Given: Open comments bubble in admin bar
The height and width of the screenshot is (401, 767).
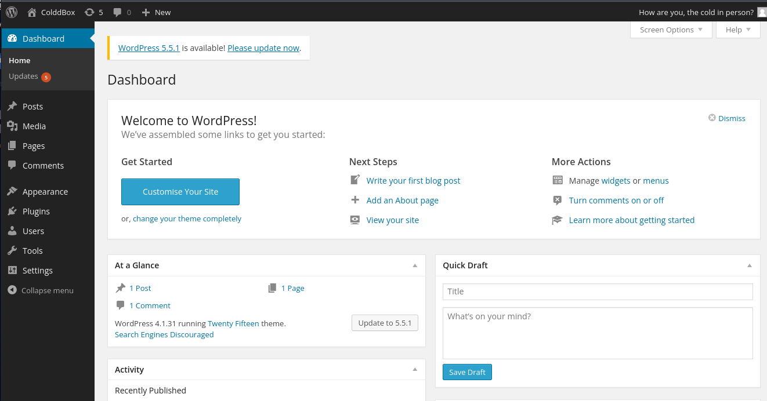Looking at the screenshot, I should pos(117,12).
